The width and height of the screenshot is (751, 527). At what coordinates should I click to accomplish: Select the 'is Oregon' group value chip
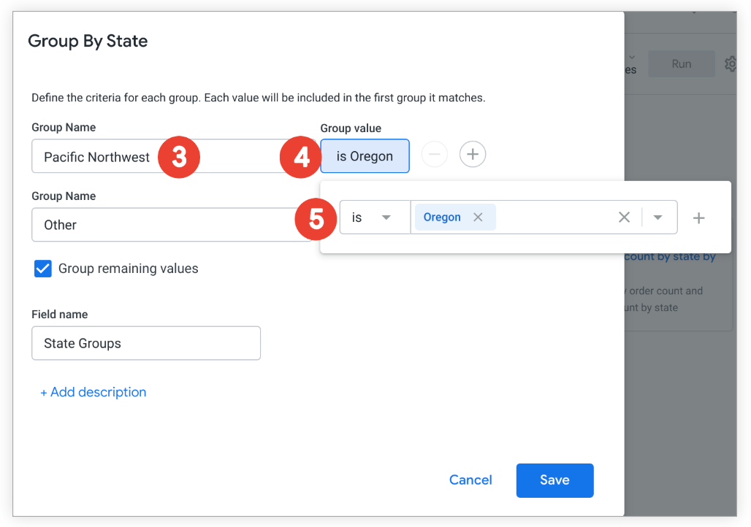click(365, 155)
